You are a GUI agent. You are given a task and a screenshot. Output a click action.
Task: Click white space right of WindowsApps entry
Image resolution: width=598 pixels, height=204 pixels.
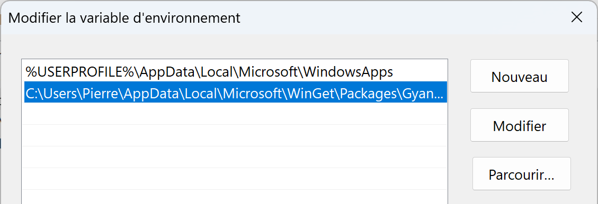point(420,71)
